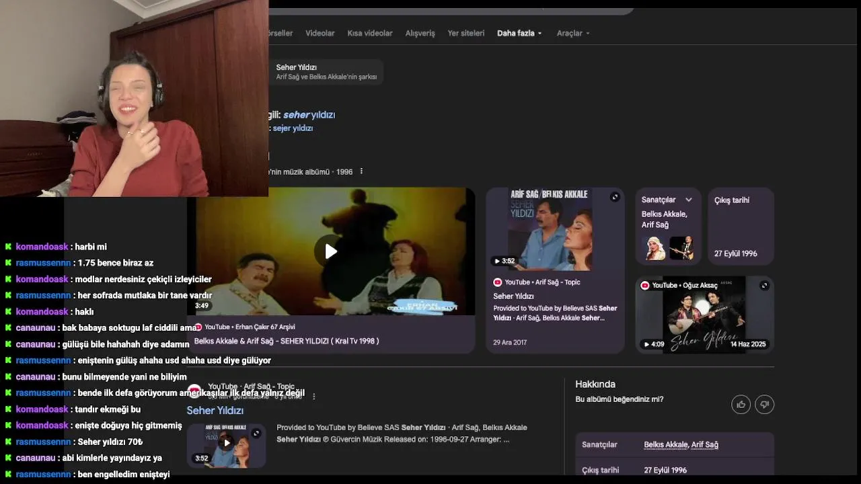861x484 pixels.
Task: Click chat message 'Seher yıldızı 70'
Action: [110, 442]
